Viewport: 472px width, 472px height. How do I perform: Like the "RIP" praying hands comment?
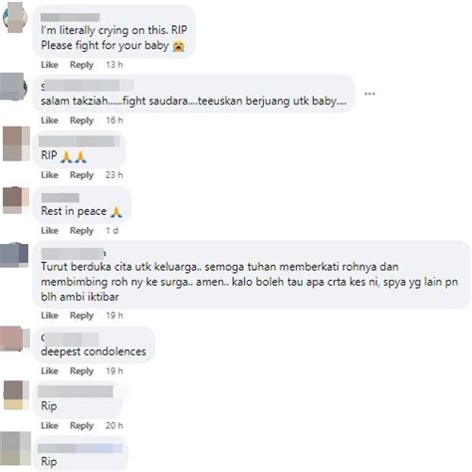50,175
